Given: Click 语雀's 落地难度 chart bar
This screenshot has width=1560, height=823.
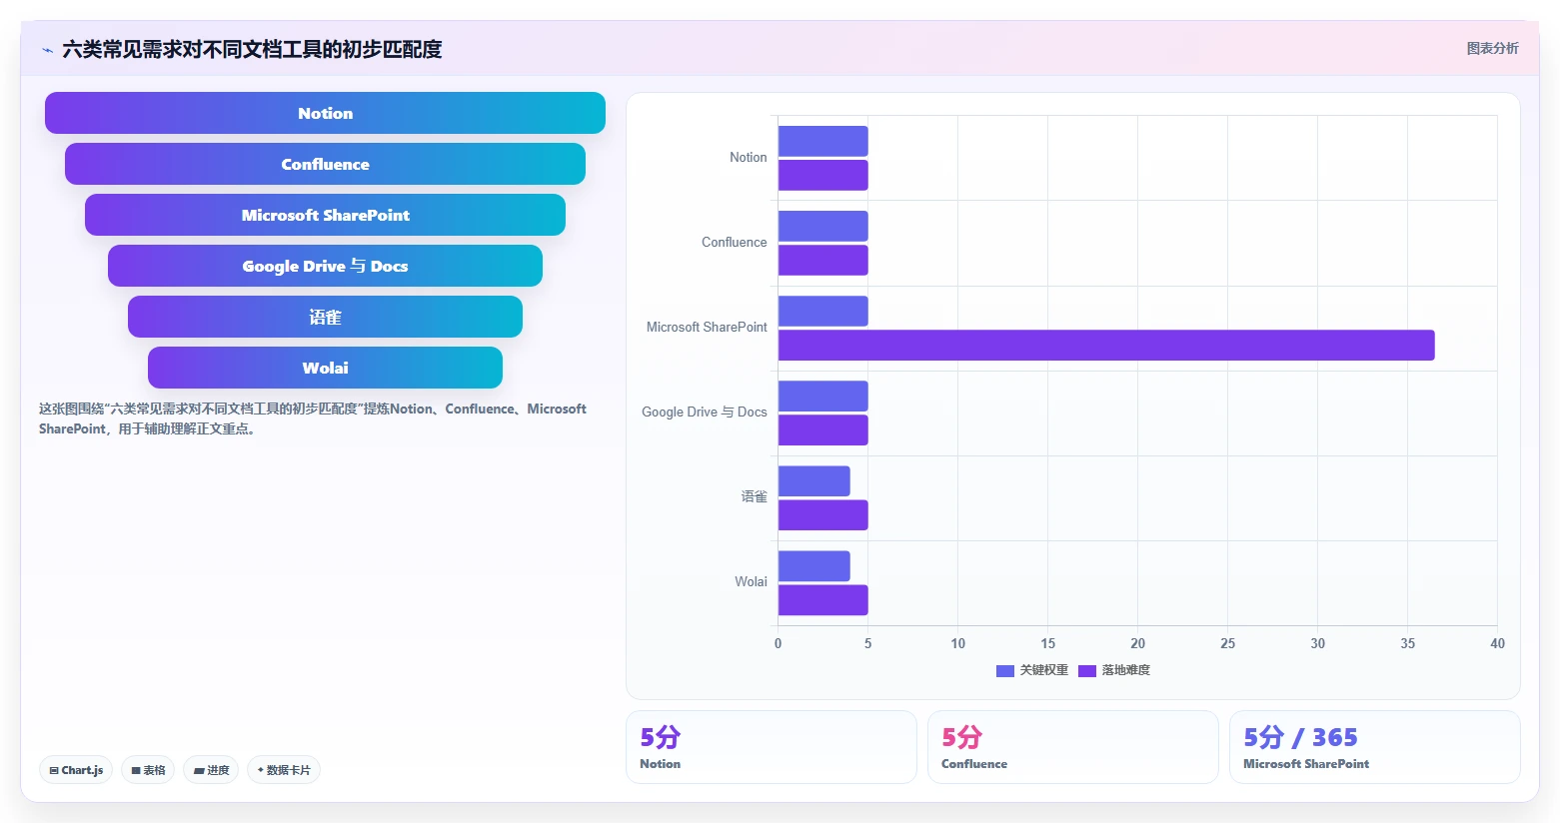Looking at the screenshot, I should click(x=823, y=514).
